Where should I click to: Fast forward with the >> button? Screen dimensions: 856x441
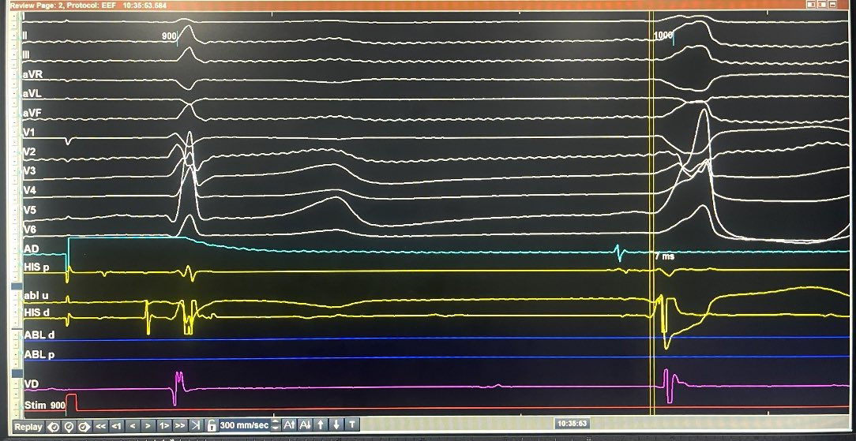179,426
